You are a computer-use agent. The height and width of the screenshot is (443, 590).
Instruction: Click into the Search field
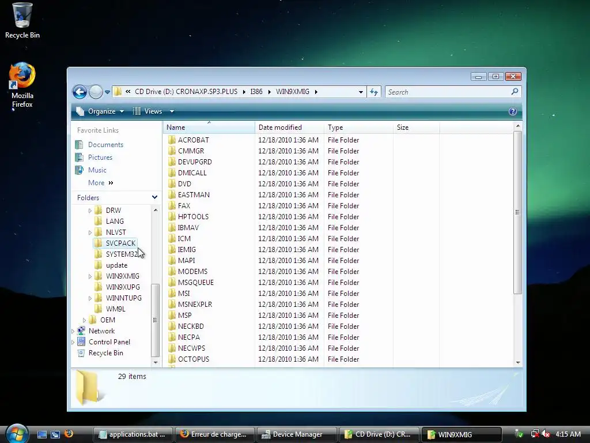pos(453,92)
